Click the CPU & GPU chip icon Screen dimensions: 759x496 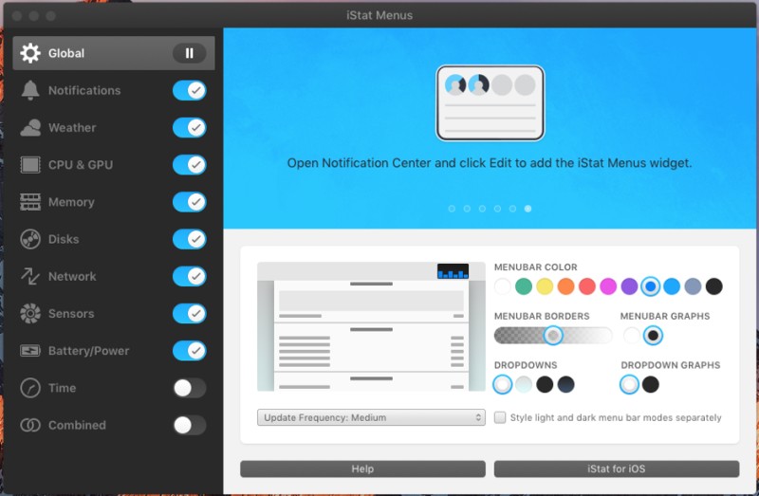click(x=30, y=164)
